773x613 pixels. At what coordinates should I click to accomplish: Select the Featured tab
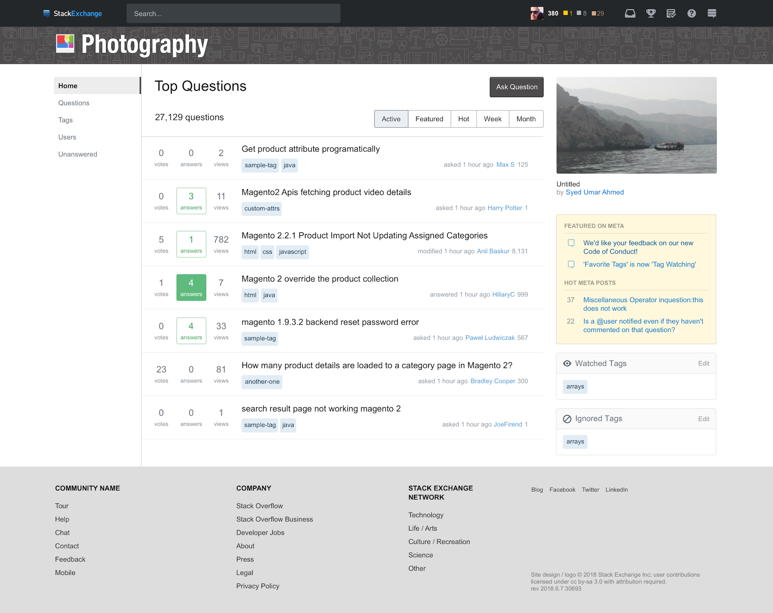point(429,119)
